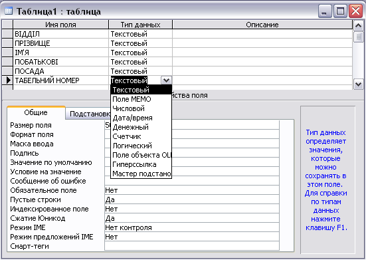The image size is (366, 260).
Task: Choose Счетчик in the type list
Action: pyautogui.click(x=141, y=136)
